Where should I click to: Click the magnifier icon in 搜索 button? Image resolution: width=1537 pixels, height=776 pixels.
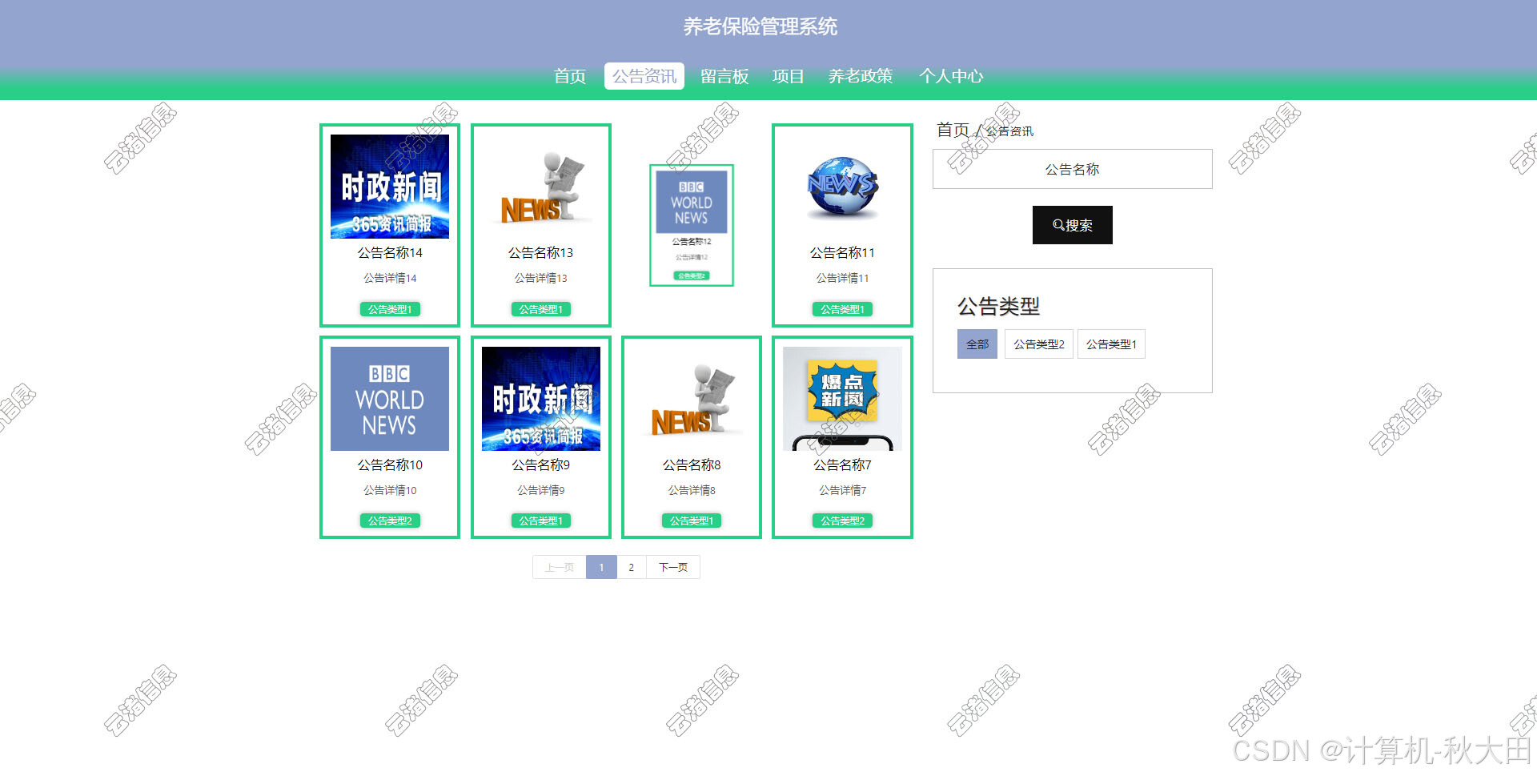pyautogui.click(x=1058, y=225)
